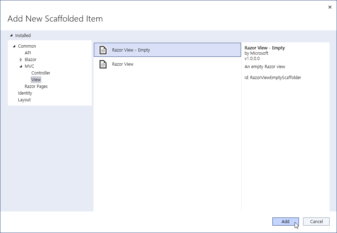Choose the Layout category

coord(24,100)
